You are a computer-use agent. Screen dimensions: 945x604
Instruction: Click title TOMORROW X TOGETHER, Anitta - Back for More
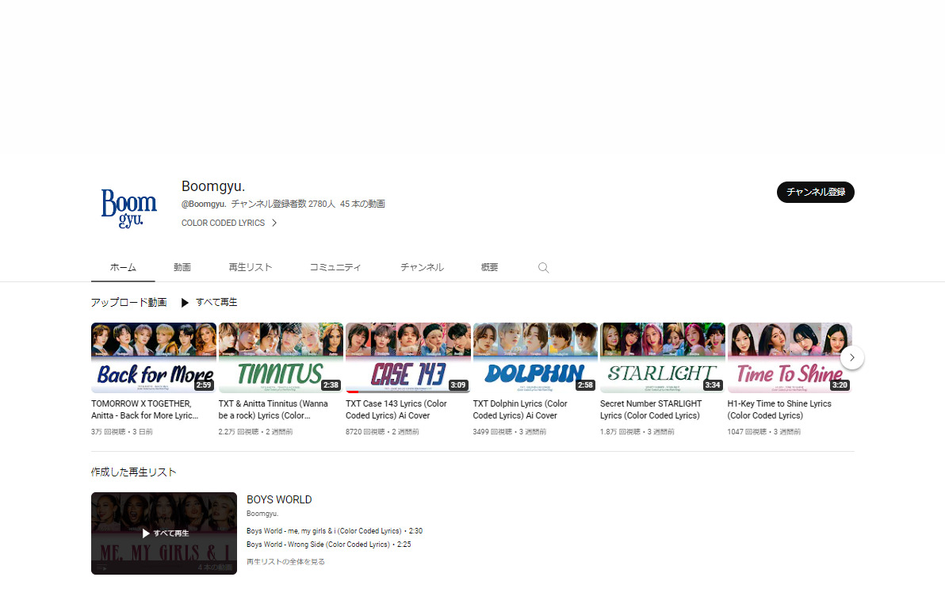click(144, 409)
